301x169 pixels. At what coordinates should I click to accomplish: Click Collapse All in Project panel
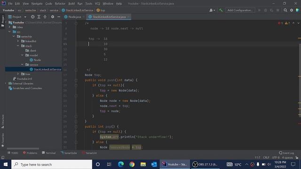pos(45,17)
